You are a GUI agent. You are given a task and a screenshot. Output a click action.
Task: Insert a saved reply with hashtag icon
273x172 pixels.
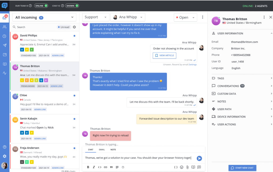pos(199,167)
